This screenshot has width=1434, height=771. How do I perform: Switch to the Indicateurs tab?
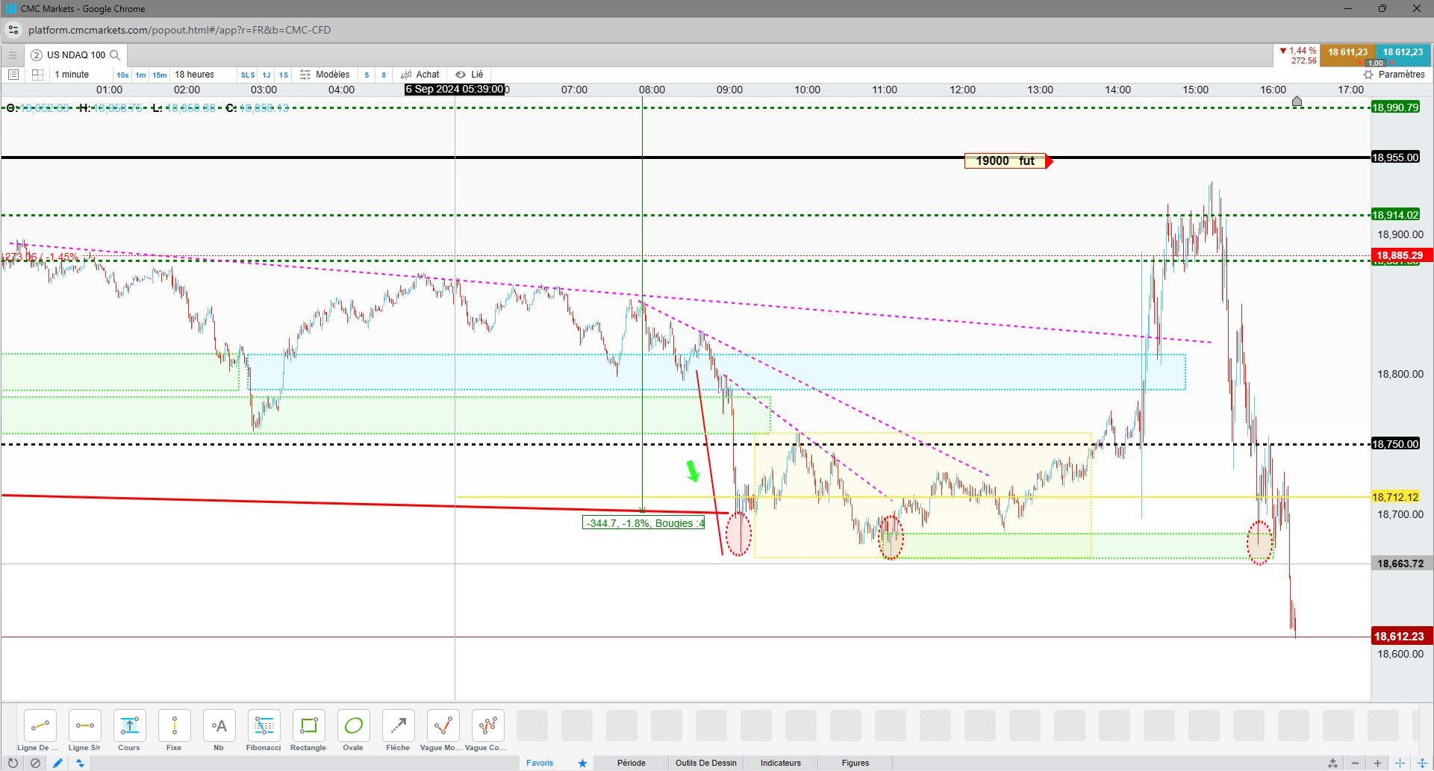(x=781, y=763)
